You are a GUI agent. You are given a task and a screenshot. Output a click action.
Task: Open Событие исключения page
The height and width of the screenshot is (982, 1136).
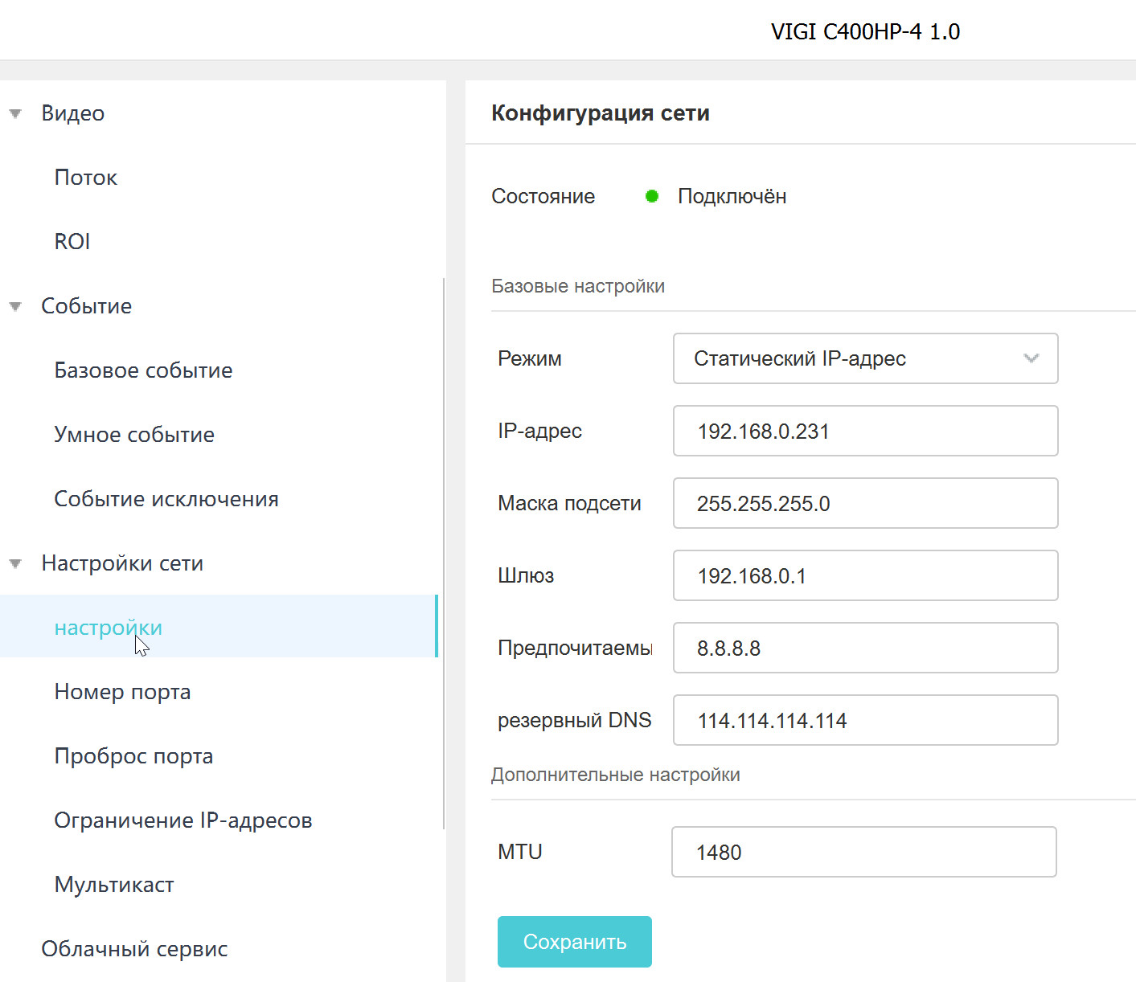click(166, 499)
